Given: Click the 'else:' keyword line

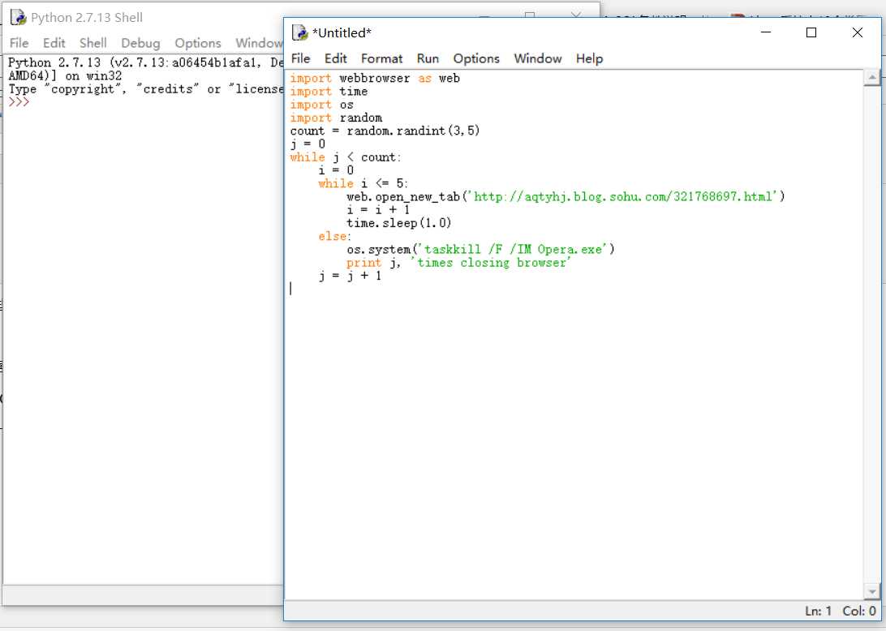Looking at the screenshot, I should click(334, 236).
